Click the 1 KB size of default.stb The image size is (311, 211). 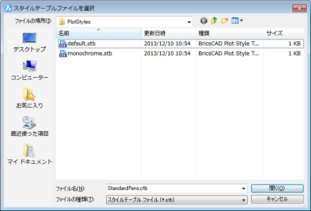[295, 43]
